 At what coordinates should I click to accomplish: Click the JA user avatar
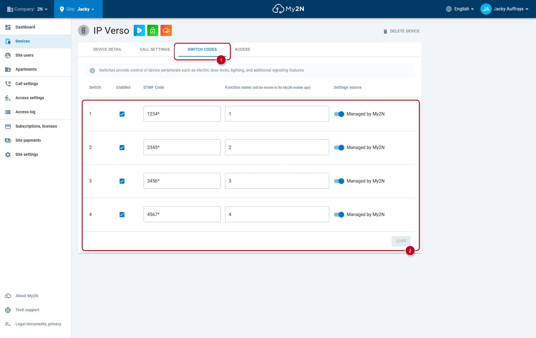click(486, 9)
